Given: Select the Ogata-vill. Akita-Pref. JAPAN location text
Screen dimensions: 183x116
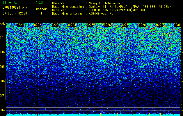Looking at the screenshot, I should [130, 7].
